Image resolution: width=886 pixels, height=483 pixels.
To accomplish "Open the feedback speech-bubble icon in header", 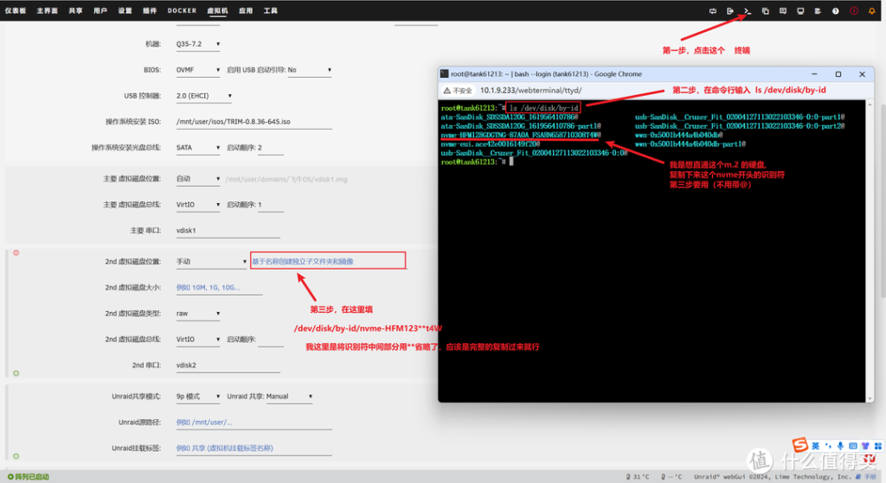I will (782, 10).
